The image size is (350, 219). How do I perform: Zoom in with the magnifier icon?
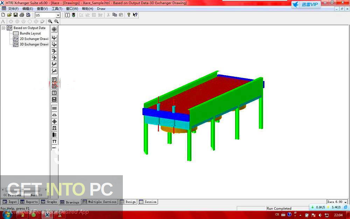(x=50, y=21)
